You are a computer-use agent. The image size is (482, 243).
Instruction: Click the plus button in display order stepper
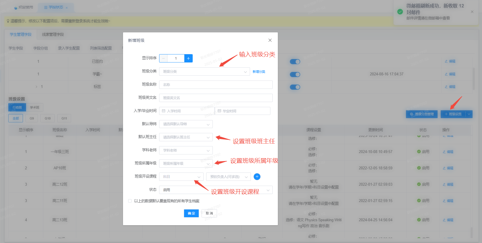coord(188,58)
